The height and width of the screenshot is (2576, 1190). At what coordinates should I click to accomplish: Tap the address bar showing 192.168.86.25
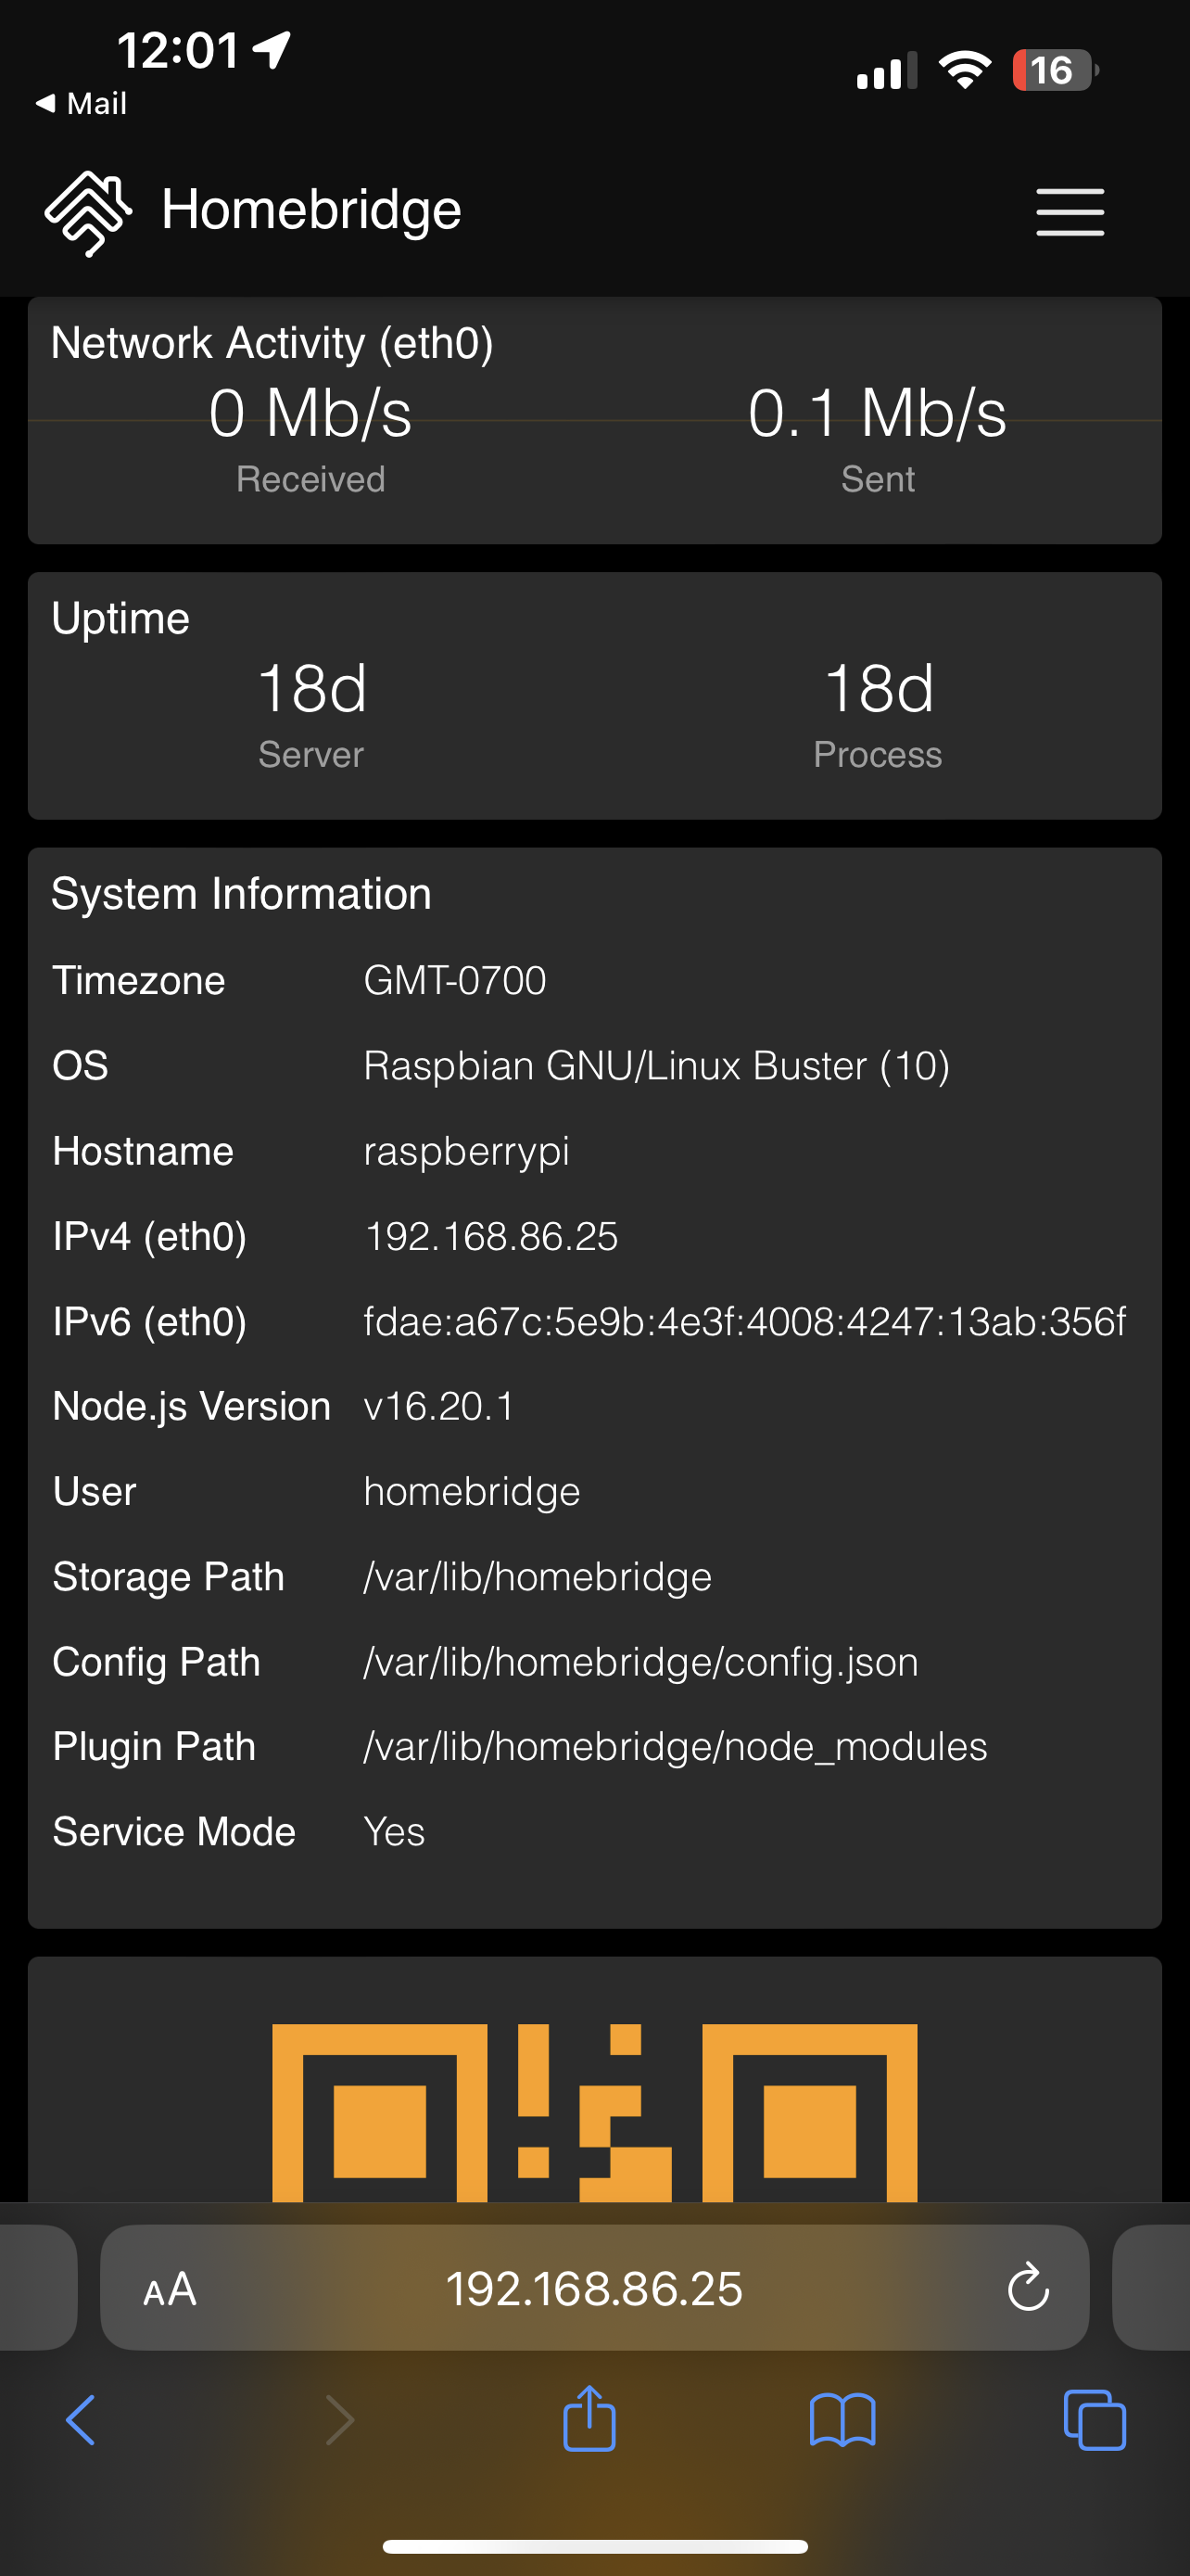(594, 2289)
